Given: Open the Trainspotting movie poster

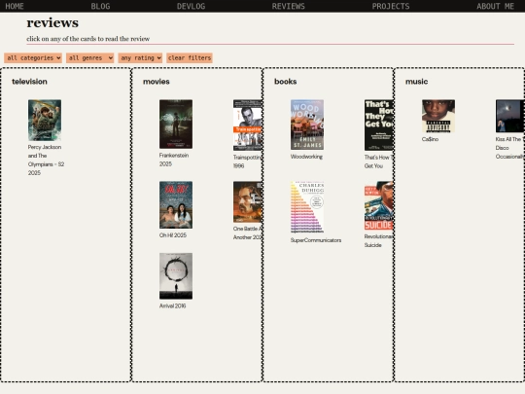Looking at the screenshot, I should pos(248,125).
